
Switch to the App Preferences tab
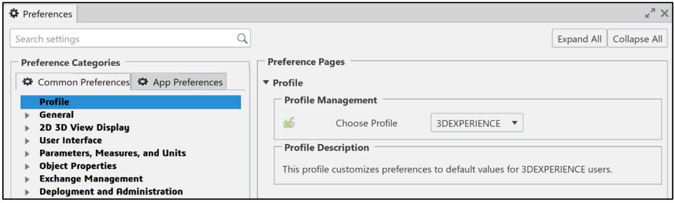pos(180,82)
